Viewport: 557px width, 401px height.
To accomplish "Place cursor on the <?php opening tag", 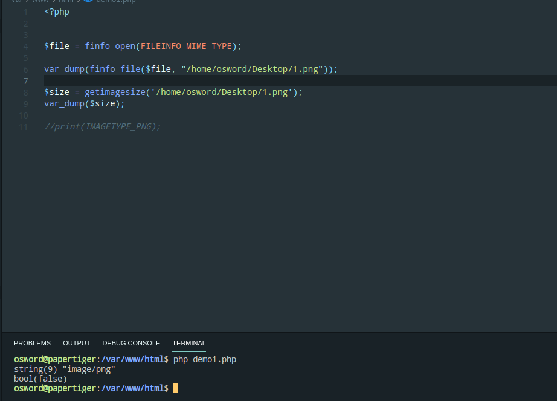I will point(57,12).
